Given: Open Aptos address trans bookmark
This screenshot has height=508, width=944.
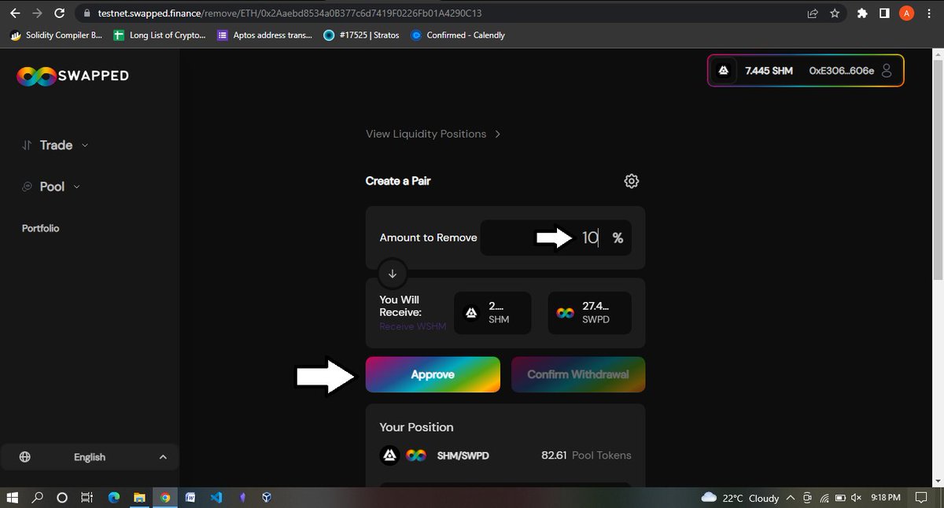Looking at the screenshot, I should (x=264, y=35).
